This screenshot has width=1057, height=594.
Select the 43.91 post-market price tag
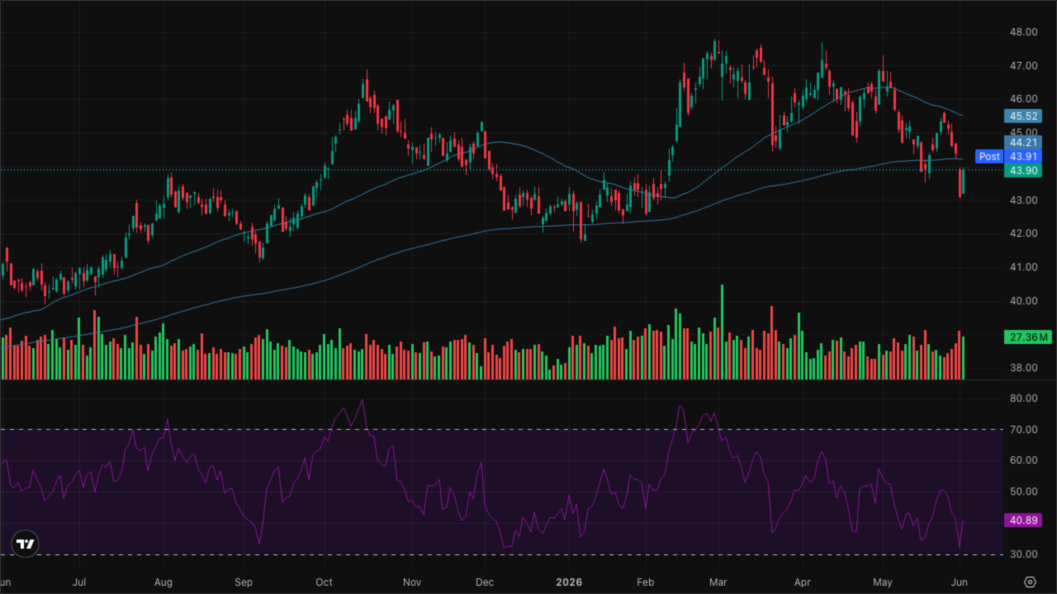[1023, 157]
